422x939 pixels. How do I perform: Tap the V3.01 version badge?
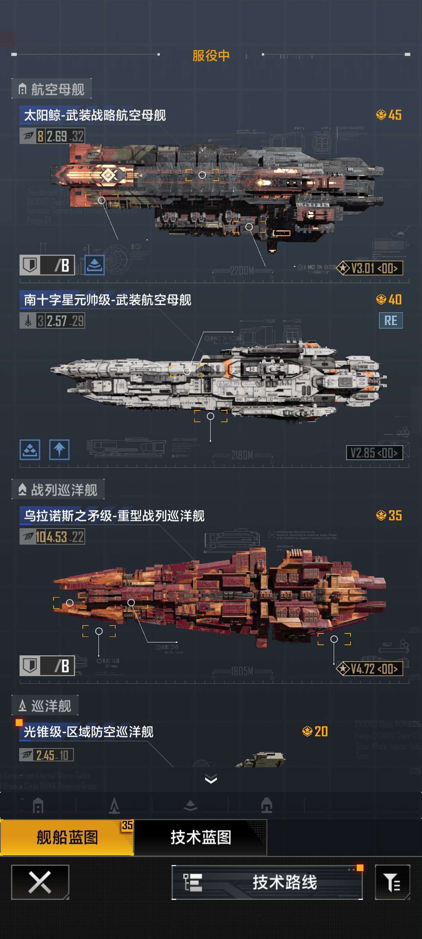click(370, 268)
